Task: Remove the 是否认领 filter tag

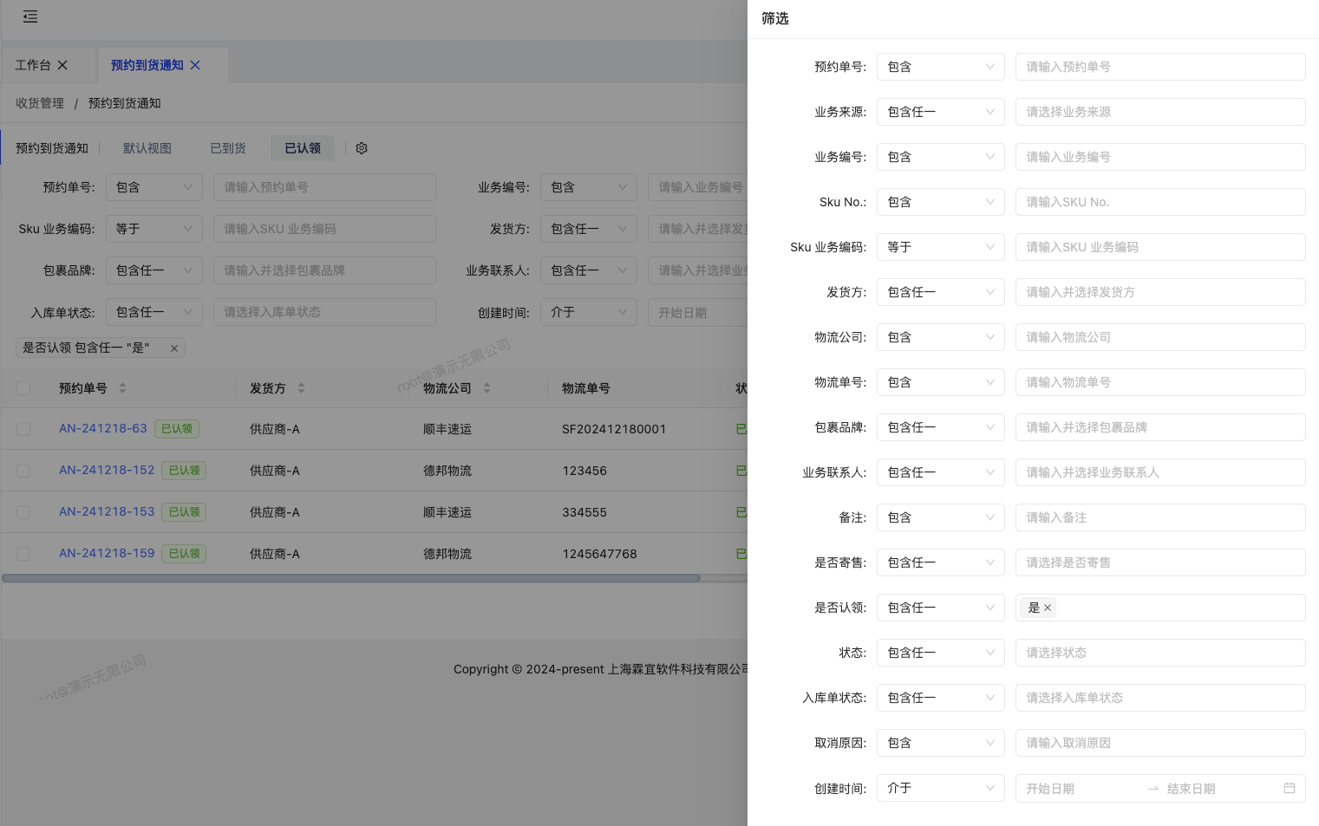Action: 174,348
